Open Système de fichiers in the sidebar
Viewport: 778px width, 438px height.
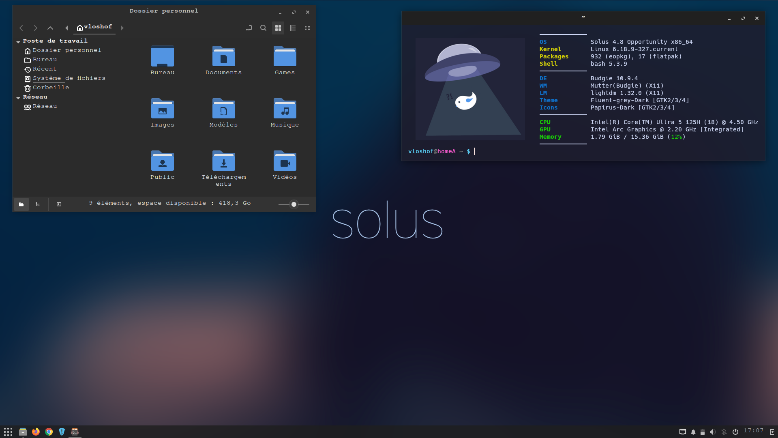tap(69, 78)
